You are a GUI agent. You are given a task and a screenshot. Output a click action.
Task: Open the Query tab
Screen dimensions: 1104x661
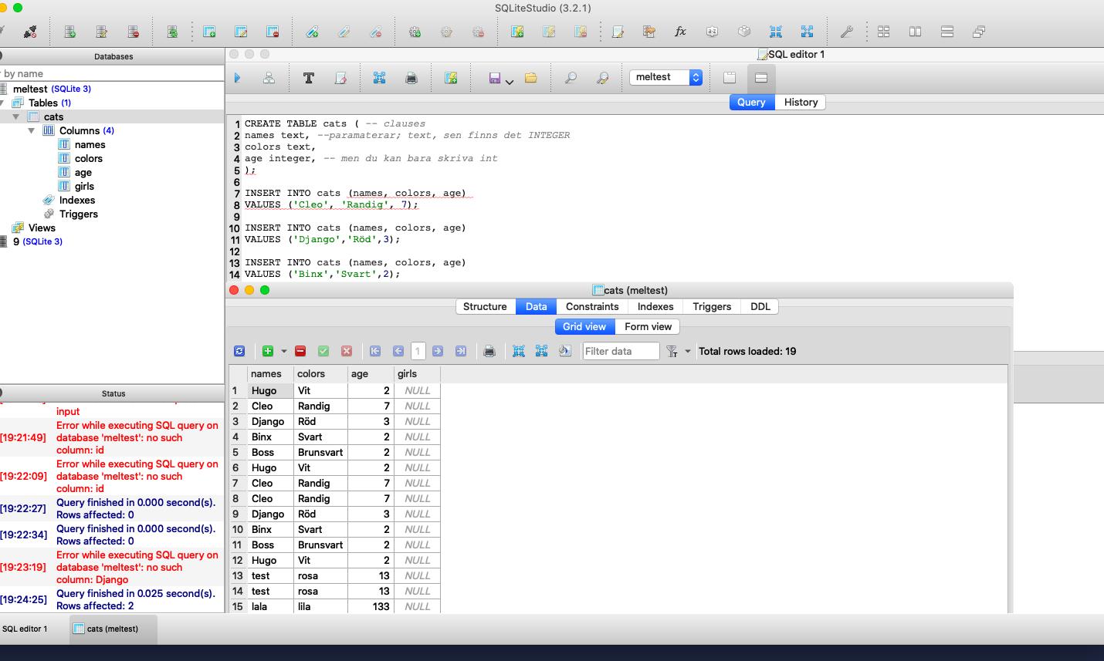[x=751, y=102]
